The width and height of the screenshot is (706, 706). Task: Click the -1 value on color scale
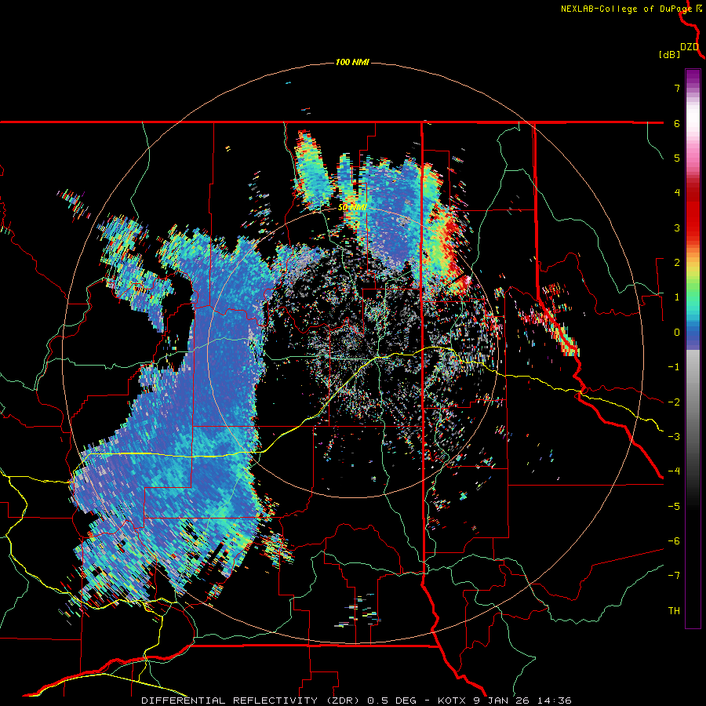[x=674, y=367]
